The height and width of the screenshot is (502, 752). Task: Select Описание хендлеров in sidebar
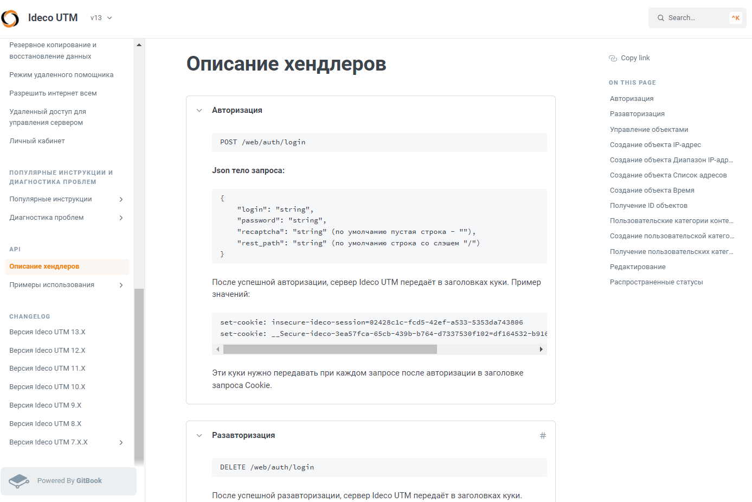tap(67, 266)
